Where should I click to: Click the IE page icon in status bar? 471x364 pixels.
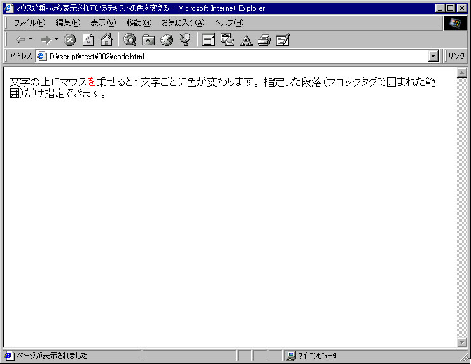9,356
